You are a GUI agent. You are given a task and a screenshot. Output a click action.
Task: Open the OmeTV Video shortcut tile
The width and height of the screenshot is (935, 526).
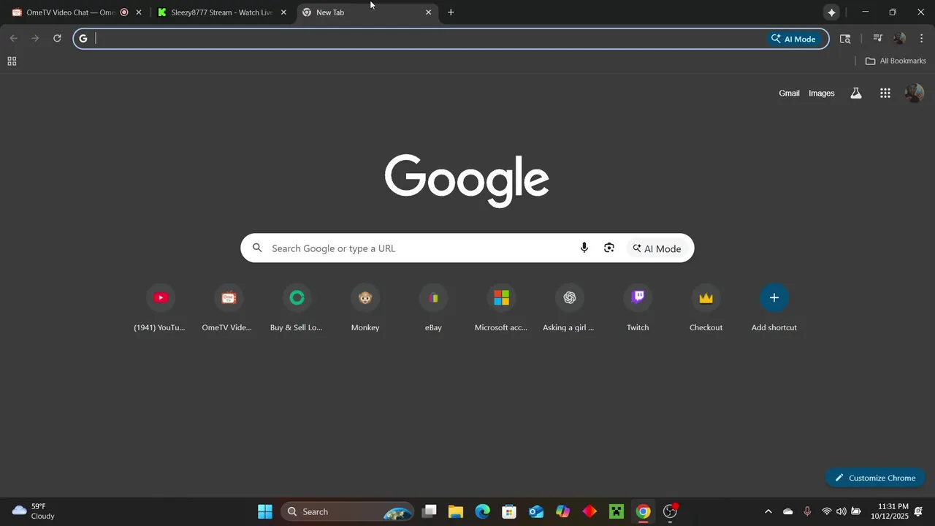pos(228,307)
